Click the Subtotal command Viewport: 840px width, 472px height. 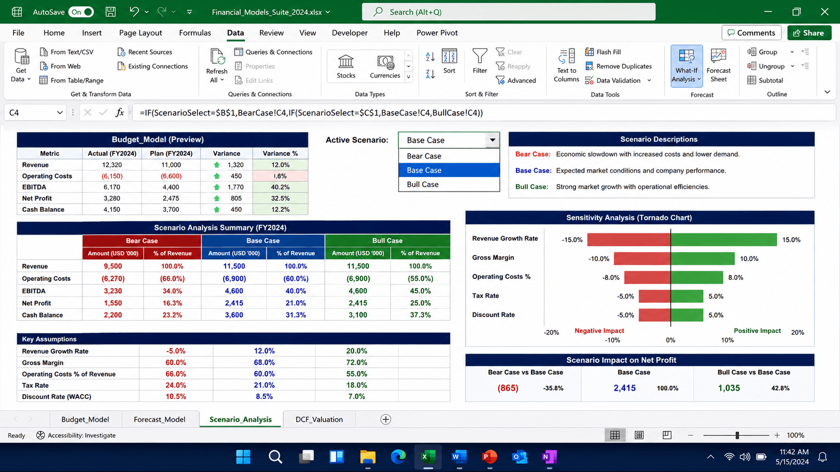click(765, 80)
